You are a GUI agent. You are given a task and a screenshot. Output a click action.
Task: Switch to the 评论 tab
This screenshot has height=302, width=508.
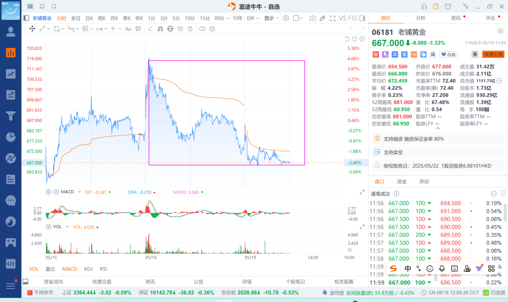491,18
